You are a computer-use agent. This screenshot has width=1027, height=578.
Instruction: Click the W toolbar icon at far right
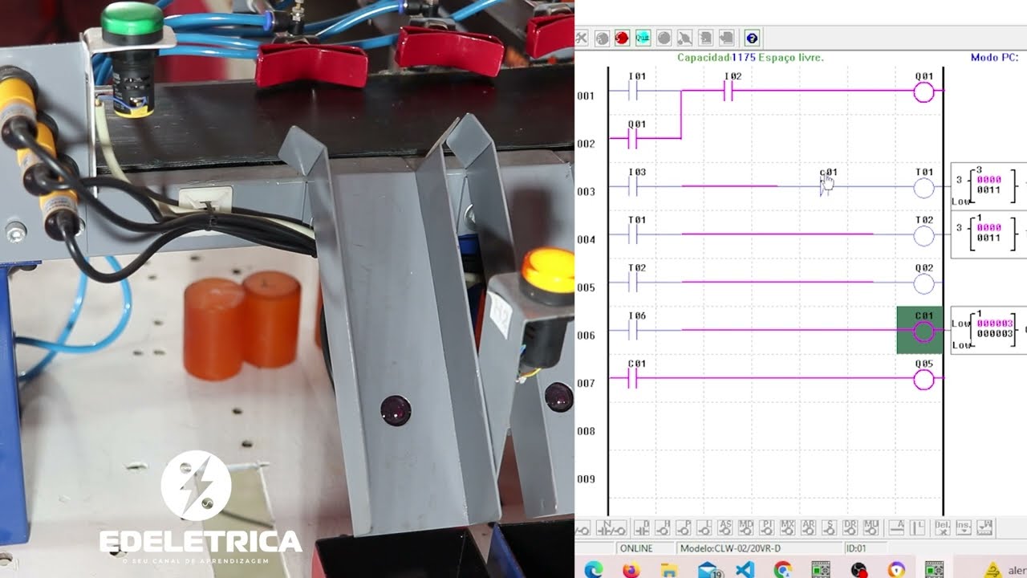(x=985, y=528)
